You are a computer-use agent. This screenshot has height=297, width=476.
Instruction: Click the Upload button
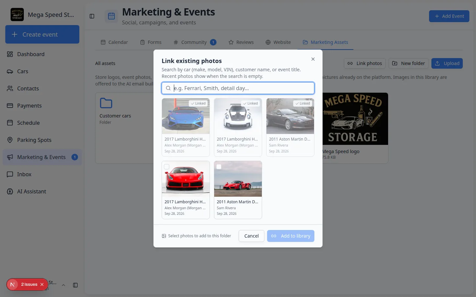click(x=447, y=63)
